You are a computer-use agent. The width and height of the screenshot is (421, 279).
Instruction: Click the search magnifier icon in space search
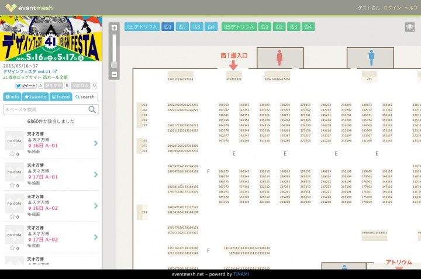(x=93, y=109)
